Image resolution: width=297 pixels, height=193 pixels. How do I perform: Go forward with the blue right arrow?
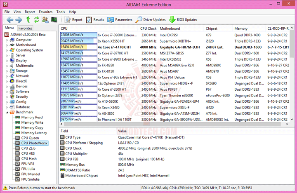pyautogui.click(x=19, y=20)
